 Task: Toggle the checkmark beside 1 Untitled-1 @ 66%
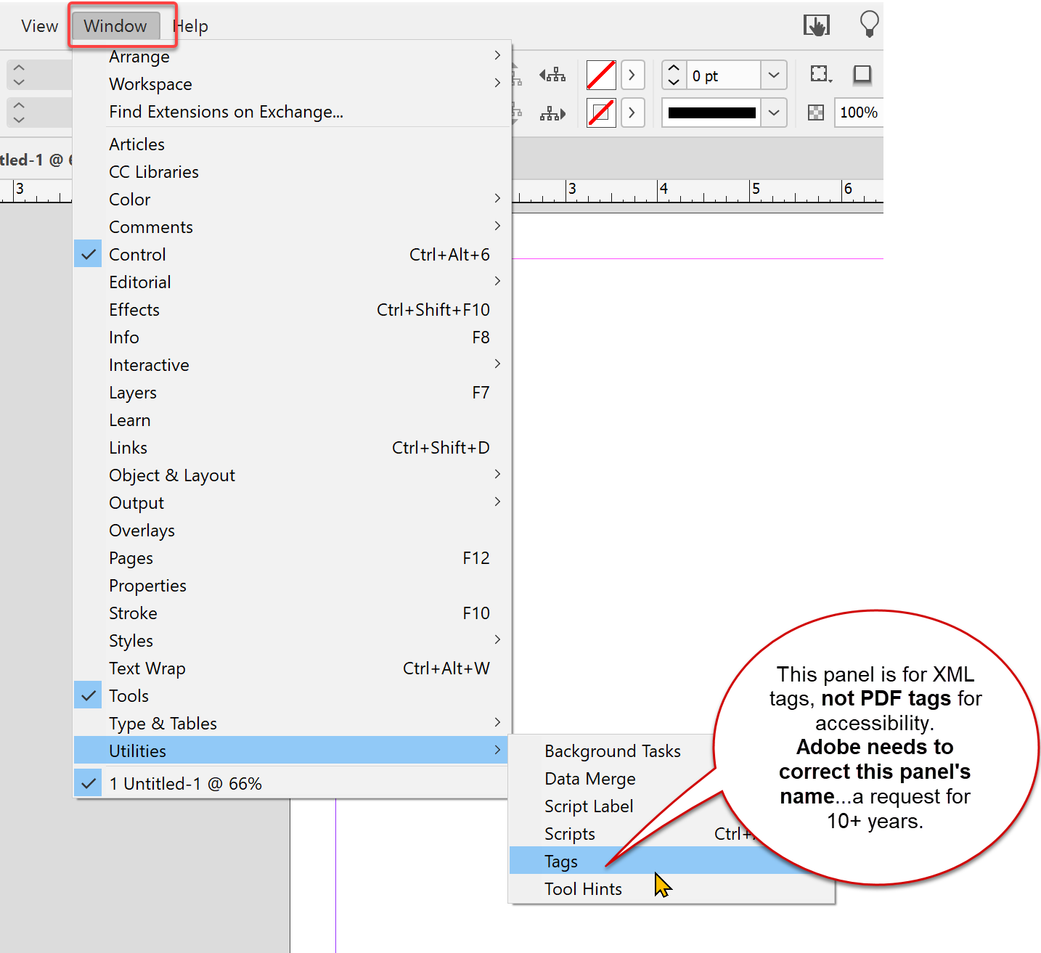(x=88, y=783)
